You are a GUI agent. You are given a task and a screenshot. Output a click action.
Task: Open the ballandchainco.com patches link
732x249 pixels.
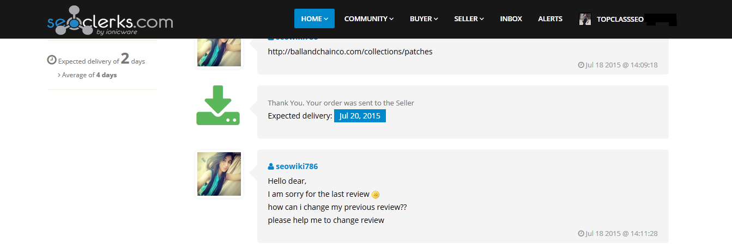tap(350, 52)
